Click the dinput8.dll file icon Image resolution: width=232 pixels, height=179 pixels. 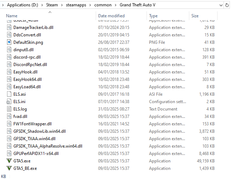coord(9,49)
